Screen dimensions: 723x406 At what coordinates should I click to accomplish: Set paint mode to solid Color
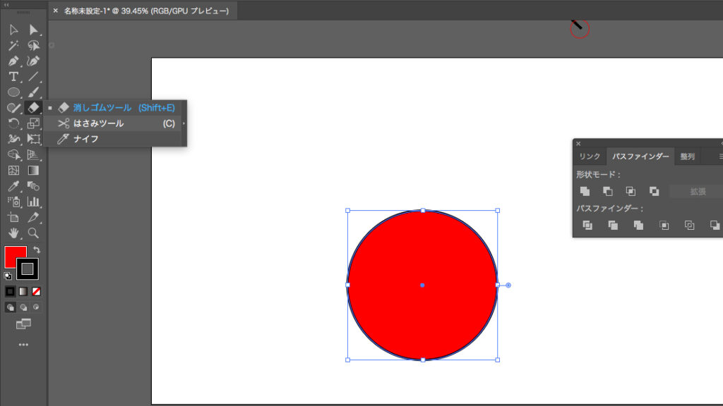pos(10,291)
